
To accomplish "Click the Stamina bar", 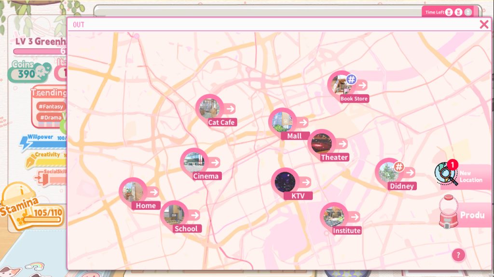I will 41,220.
